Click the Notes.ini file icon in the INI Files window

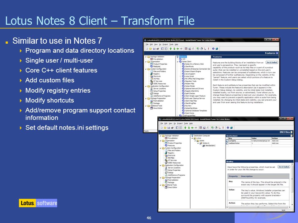tap(201, 143)
